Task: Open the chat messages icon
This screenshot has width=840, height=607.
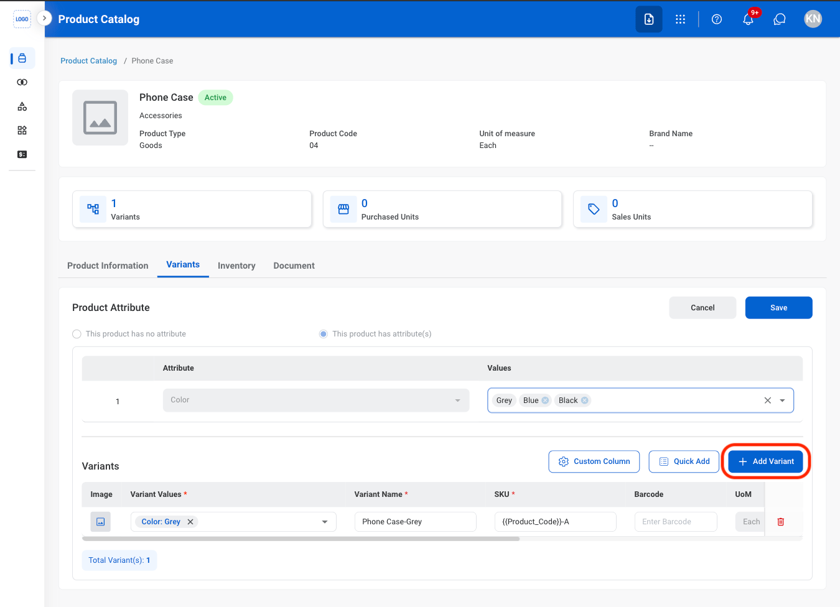Action: [x=780, y=19]
